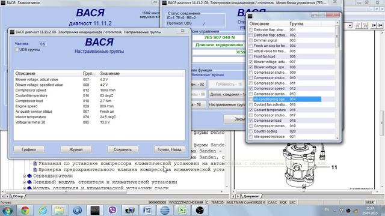The image size is (385, 216).
Task: Check the 'Country coding' 020 group
Action: point(251,131)
